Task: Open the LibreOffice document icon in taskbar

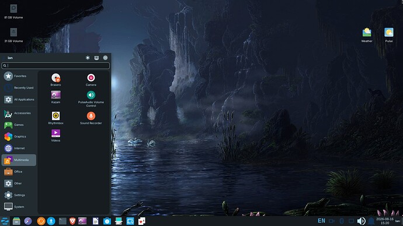Action: pos(95,221)
